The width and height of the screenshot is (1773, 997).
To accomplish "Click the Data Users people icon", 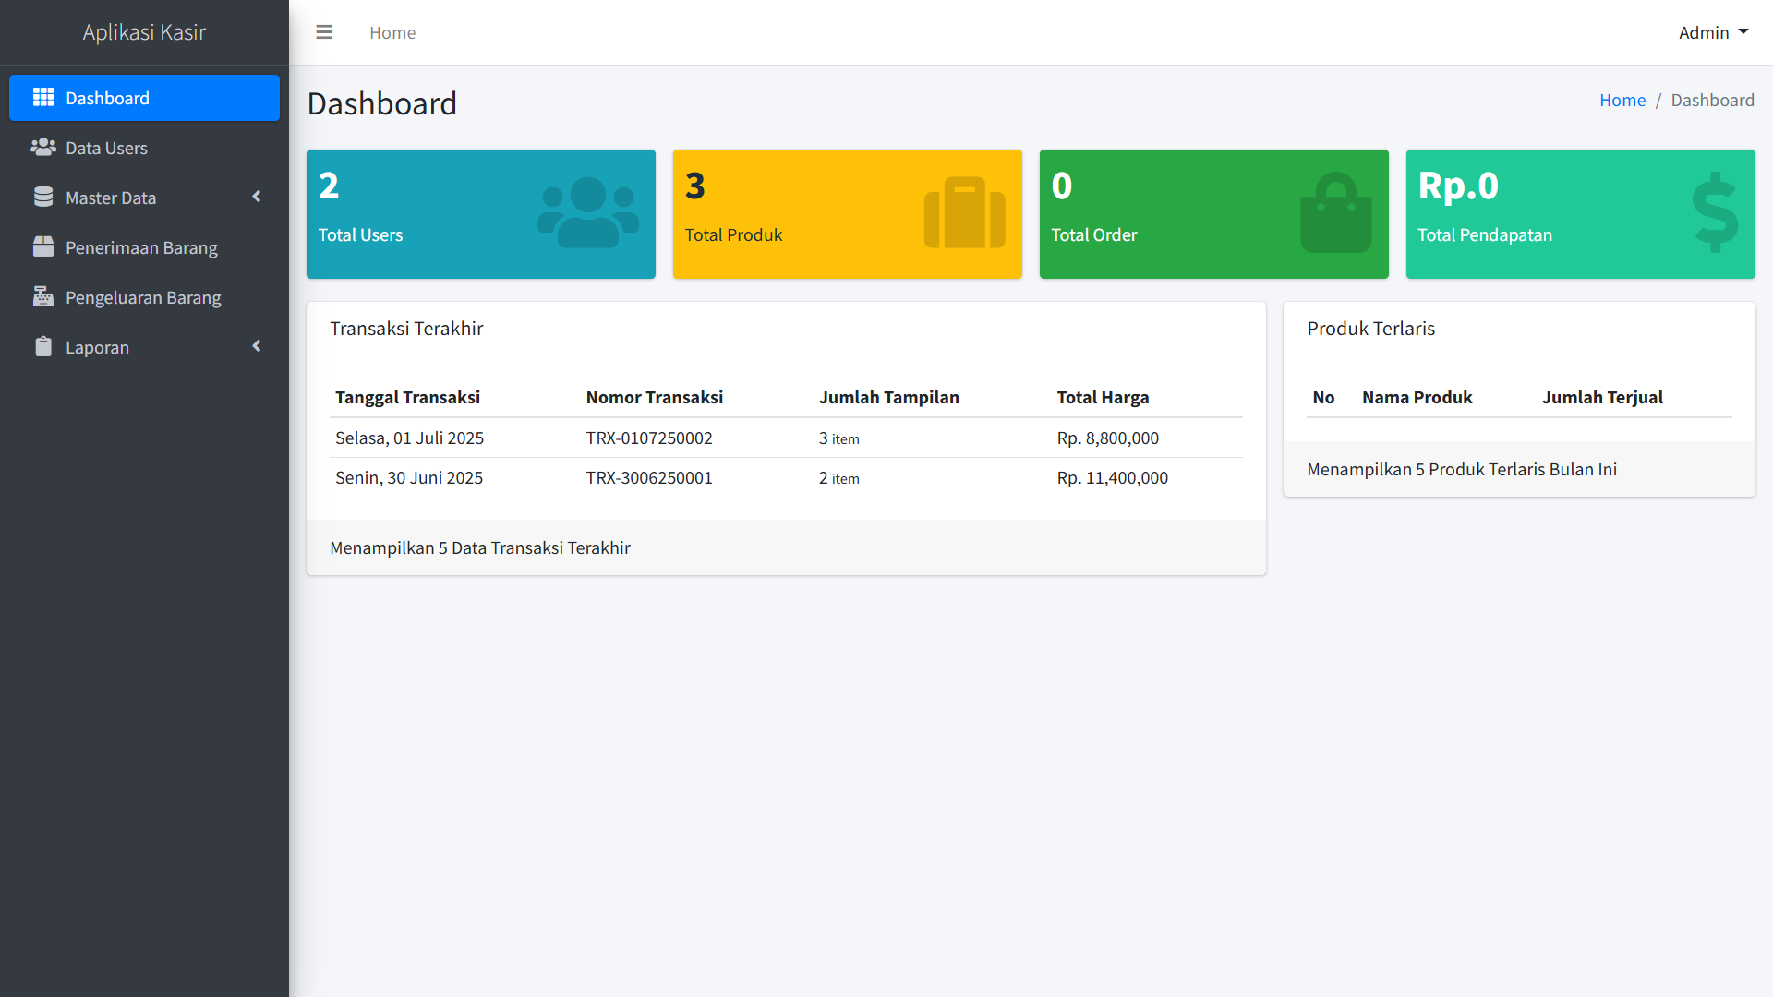I will pos(43,148).
